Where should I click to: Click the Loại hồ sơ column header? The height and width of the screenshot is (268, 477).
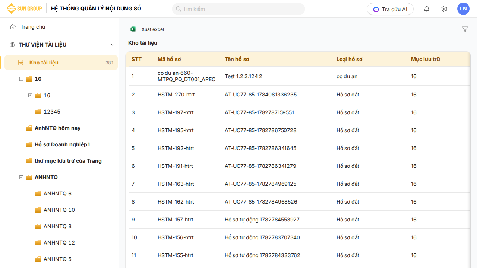point(350,59)
